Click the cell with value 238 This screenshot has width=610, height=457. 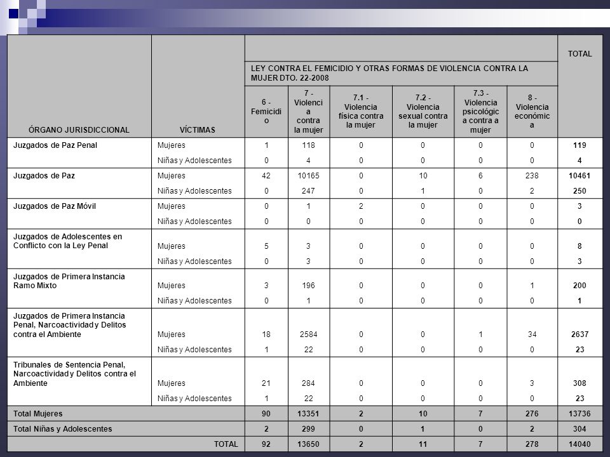coord(532,176)
